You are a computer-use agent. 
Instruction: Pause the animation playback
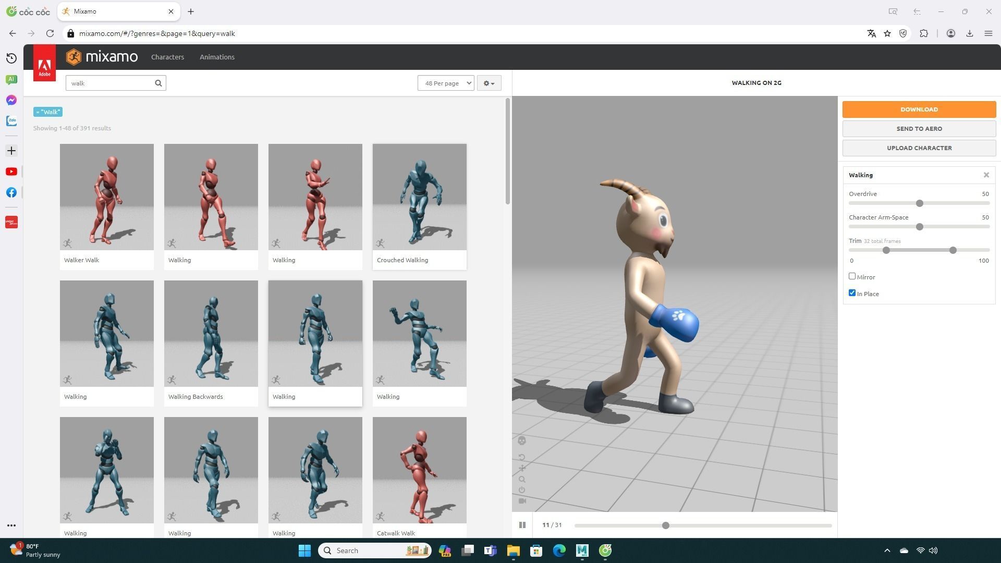522,525
